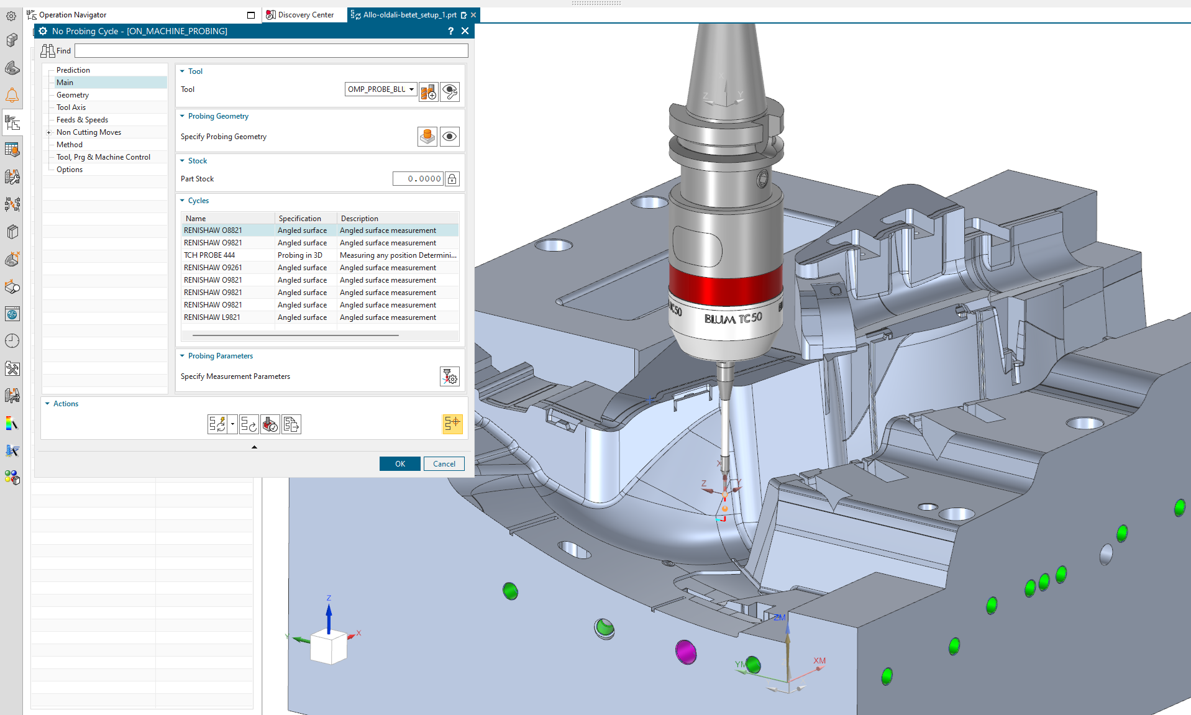Open the dropdown arrow beside the Generate icon
Viewport: 1191px width, 715px height.
pos(233,424)
